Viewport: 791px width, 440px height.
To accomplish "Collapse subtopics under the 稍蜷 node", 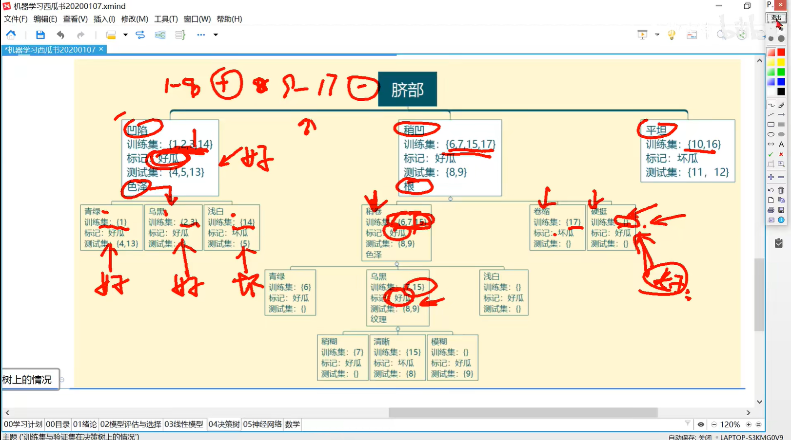I will 396,264.
